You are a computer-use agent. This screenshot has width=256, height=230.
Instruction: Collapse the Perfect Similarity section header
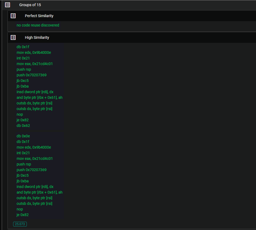[132, 16]
